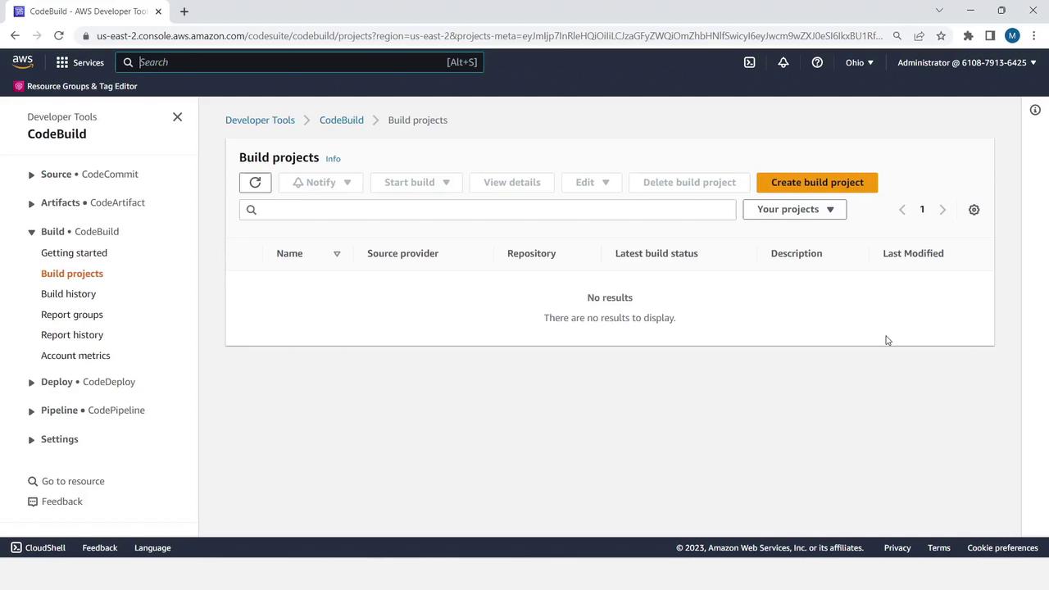Image resolution: width=1049 pixels, height=590 pixels.
Task: Expand the Pipeline CodePipeline section
Action: coord(31,411)
